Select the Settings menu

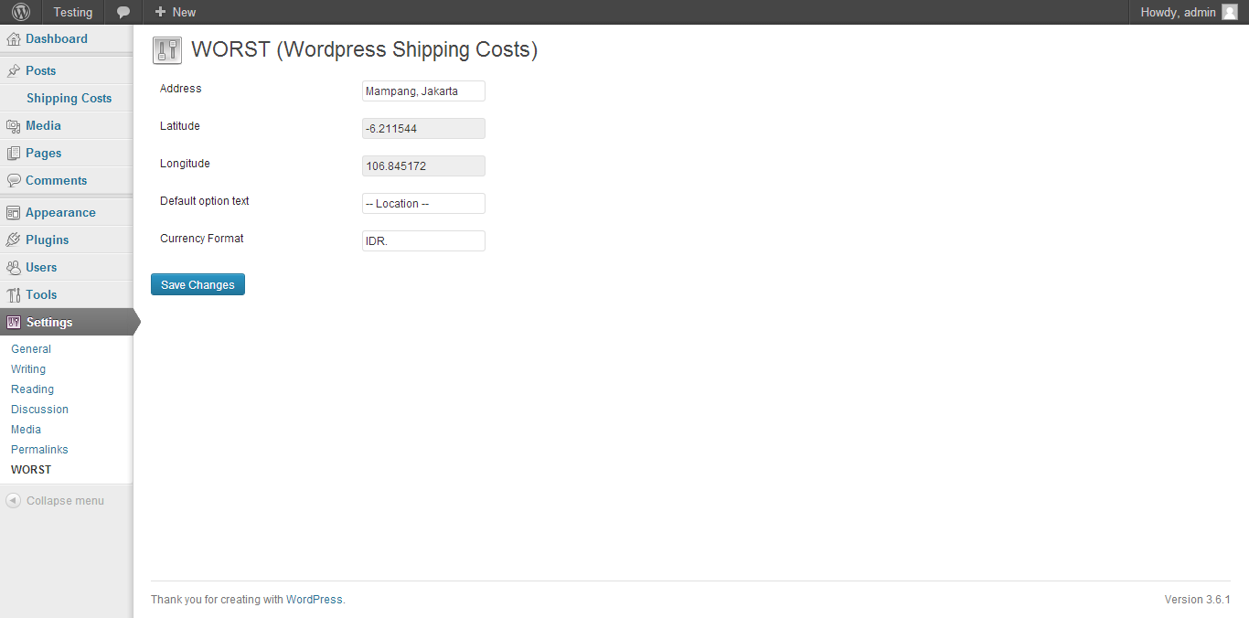click(x=49, y=322)
